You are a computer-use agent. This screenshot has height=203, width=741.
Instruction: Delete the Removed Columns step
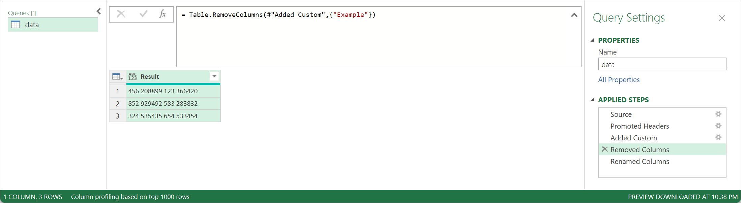coord(605,149)
